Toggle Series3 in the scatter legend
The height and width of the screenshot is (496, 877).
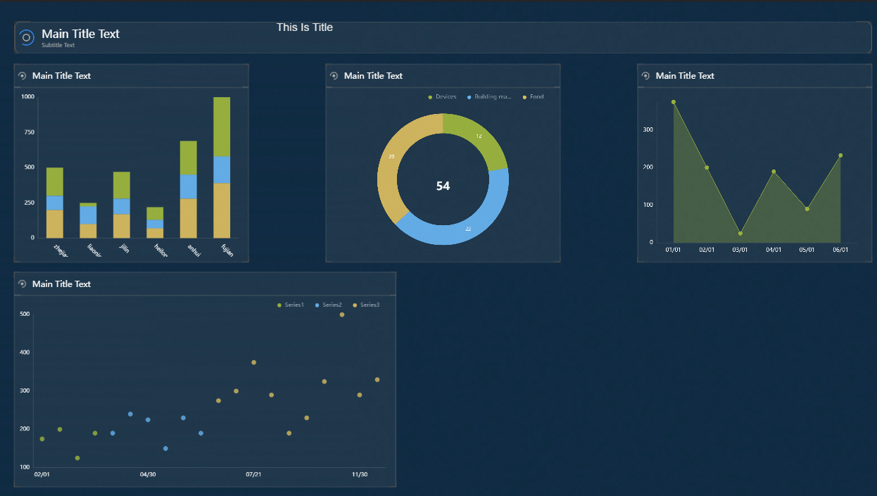click(x=366, y=305)
